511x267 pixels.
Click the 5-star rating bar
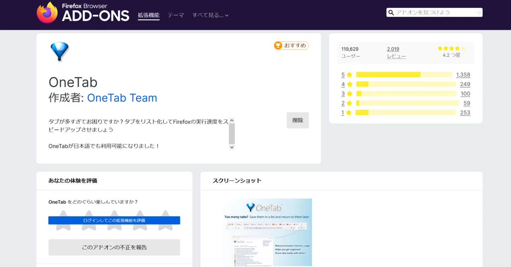tap(404, 75)
